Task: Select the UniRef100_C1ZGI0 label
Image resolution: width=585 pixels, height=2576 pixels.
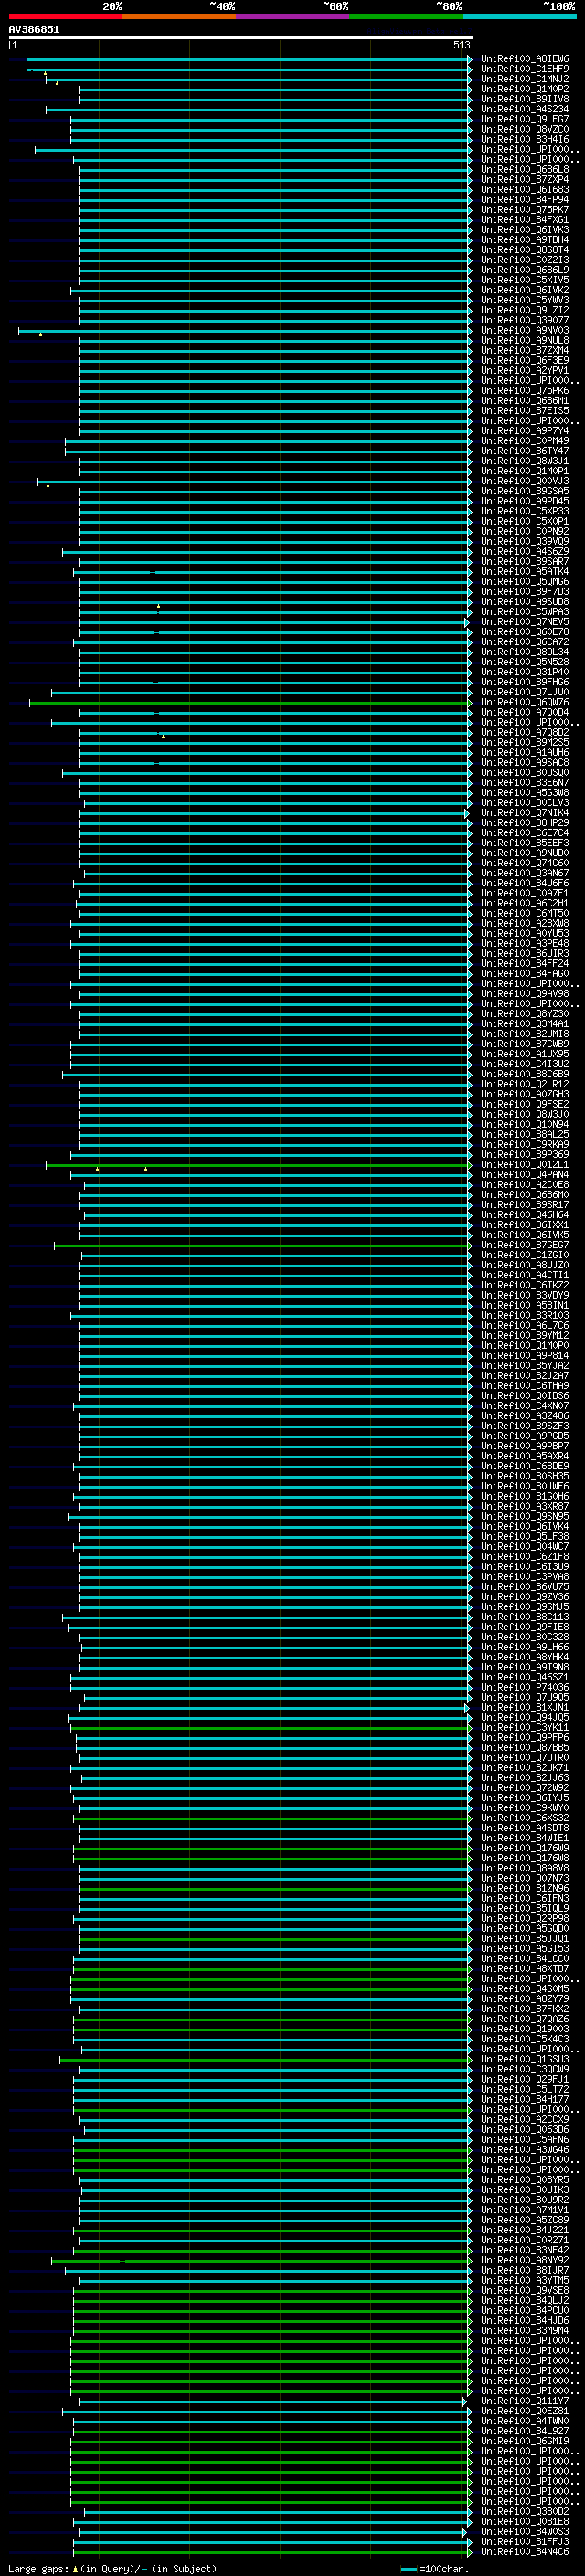Action: click(525, 1255)
